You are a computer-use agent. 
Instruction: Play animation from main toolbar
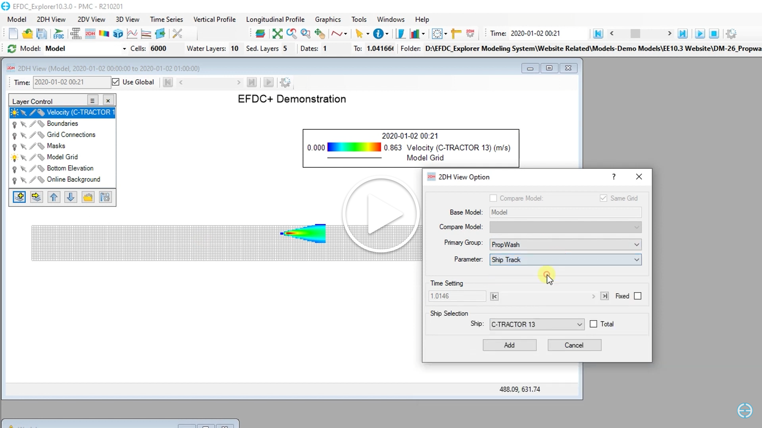[700, 34]
